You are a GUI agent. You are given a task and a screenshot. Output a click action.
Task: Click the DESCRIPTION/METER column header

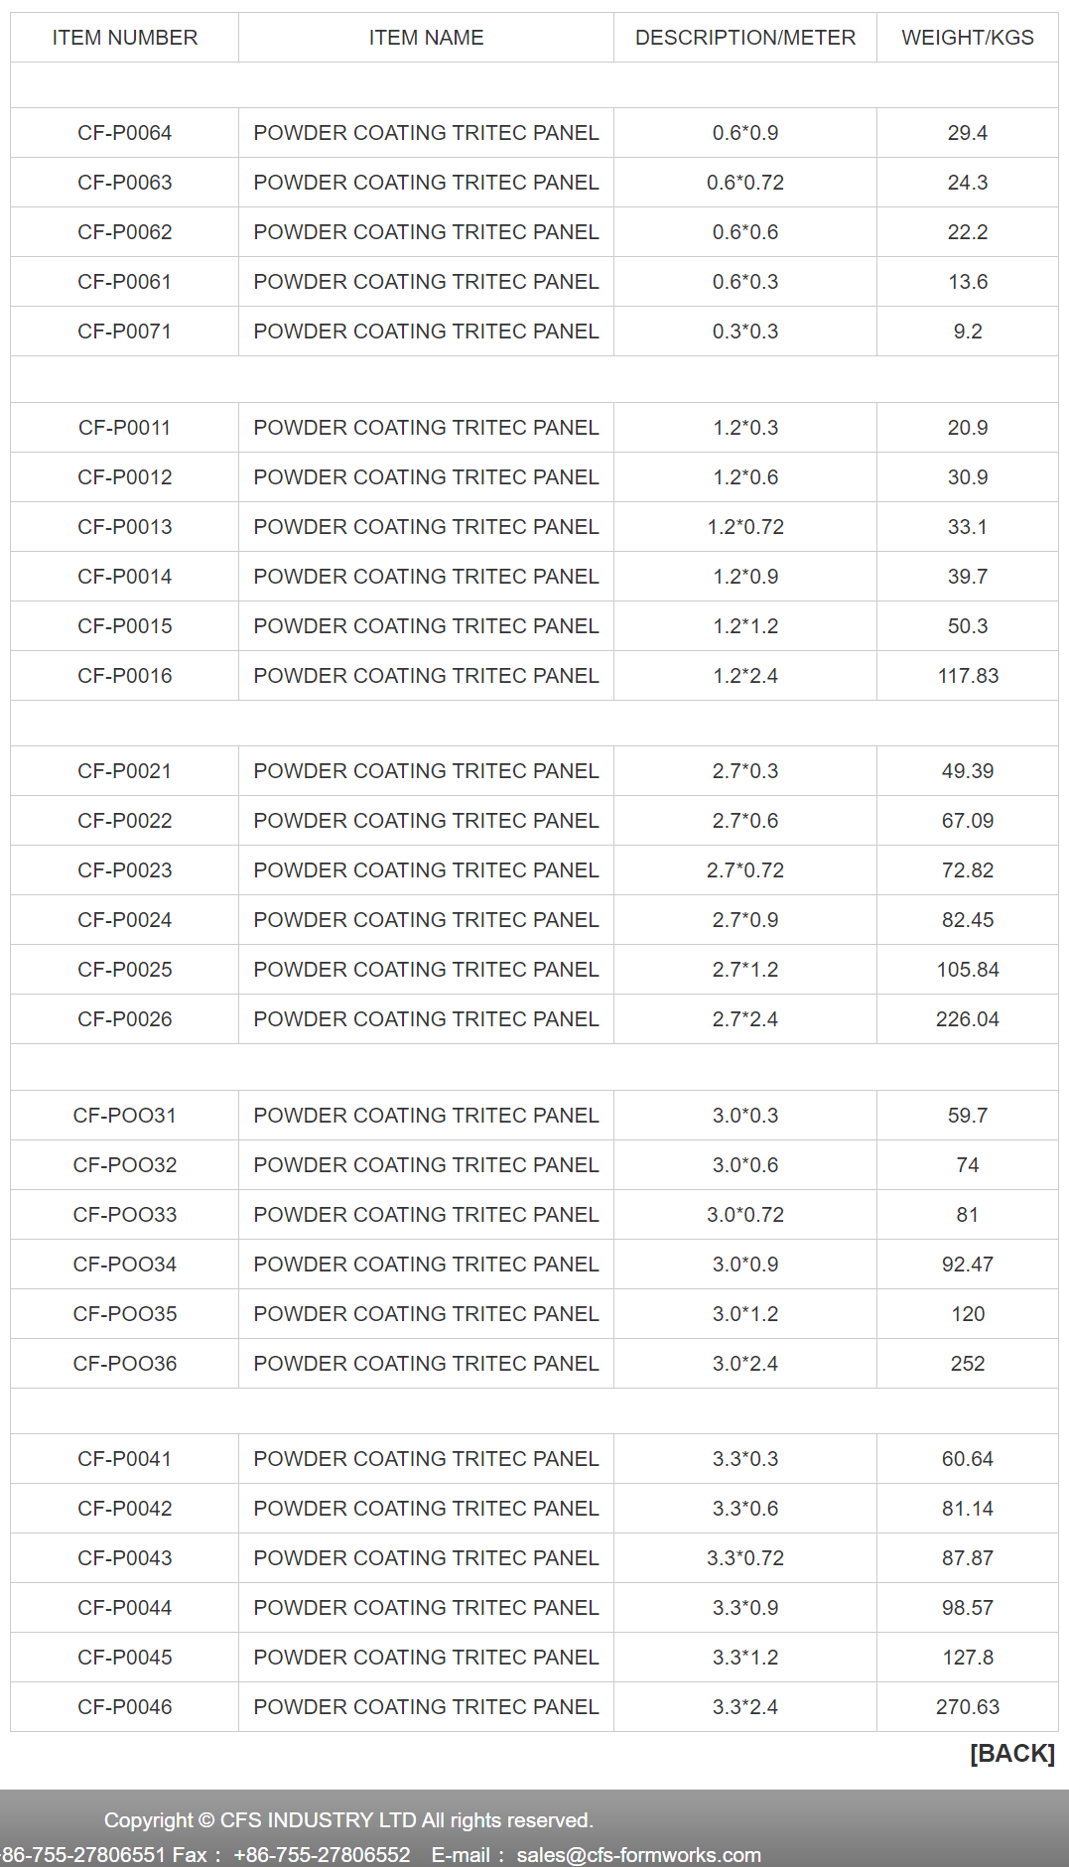744,38
